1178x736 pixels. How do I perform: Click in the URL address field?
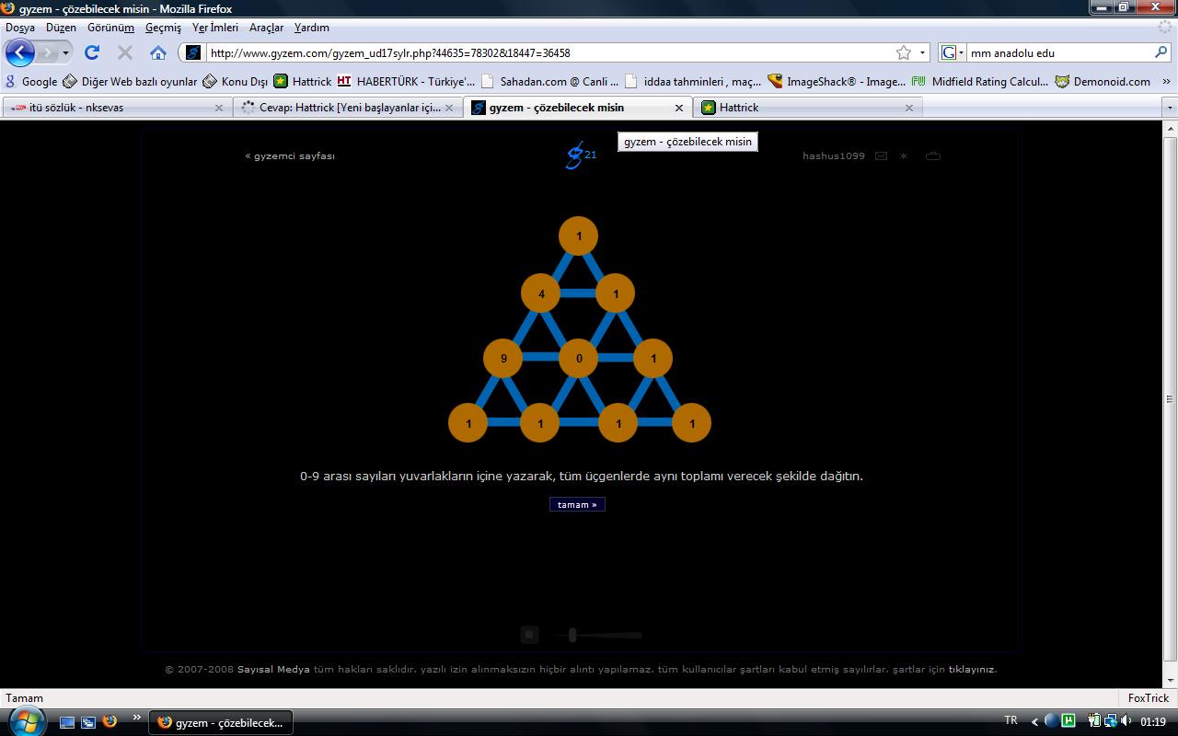549,52
